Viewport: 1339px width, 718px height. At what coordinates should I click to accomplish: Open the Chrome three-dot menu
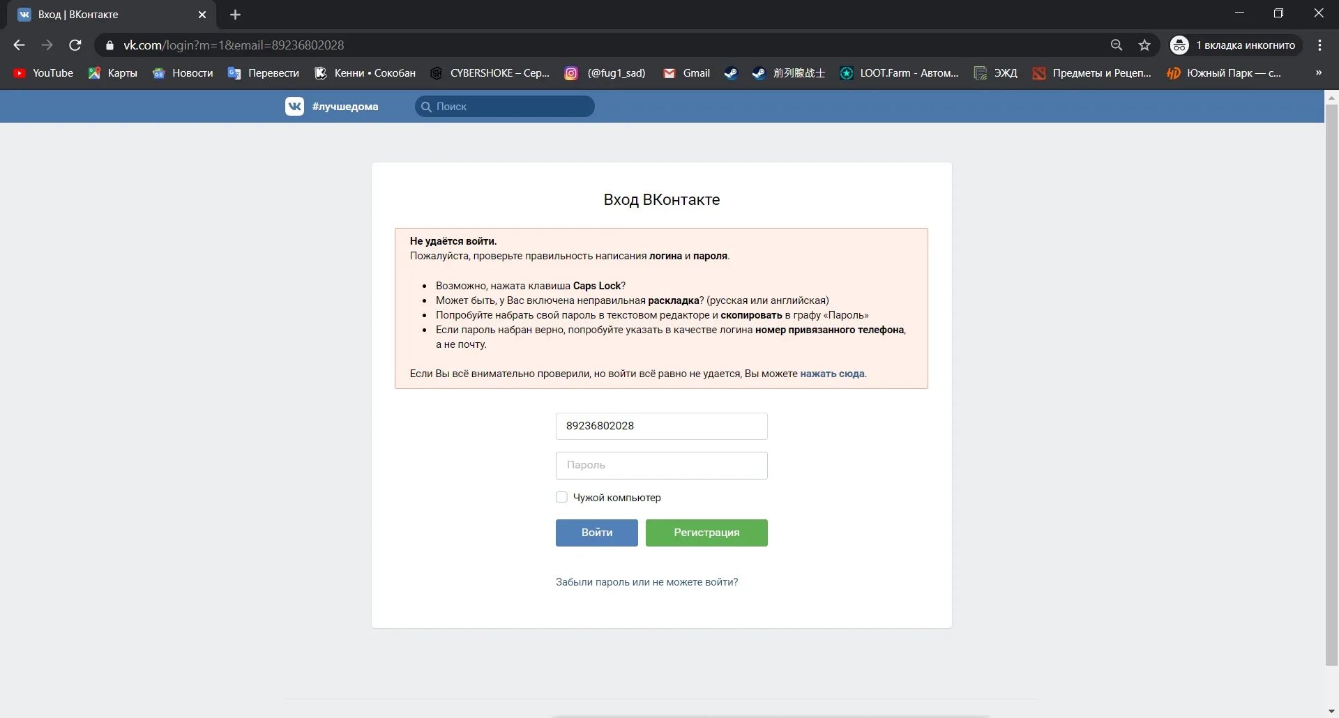[1319, 45]
